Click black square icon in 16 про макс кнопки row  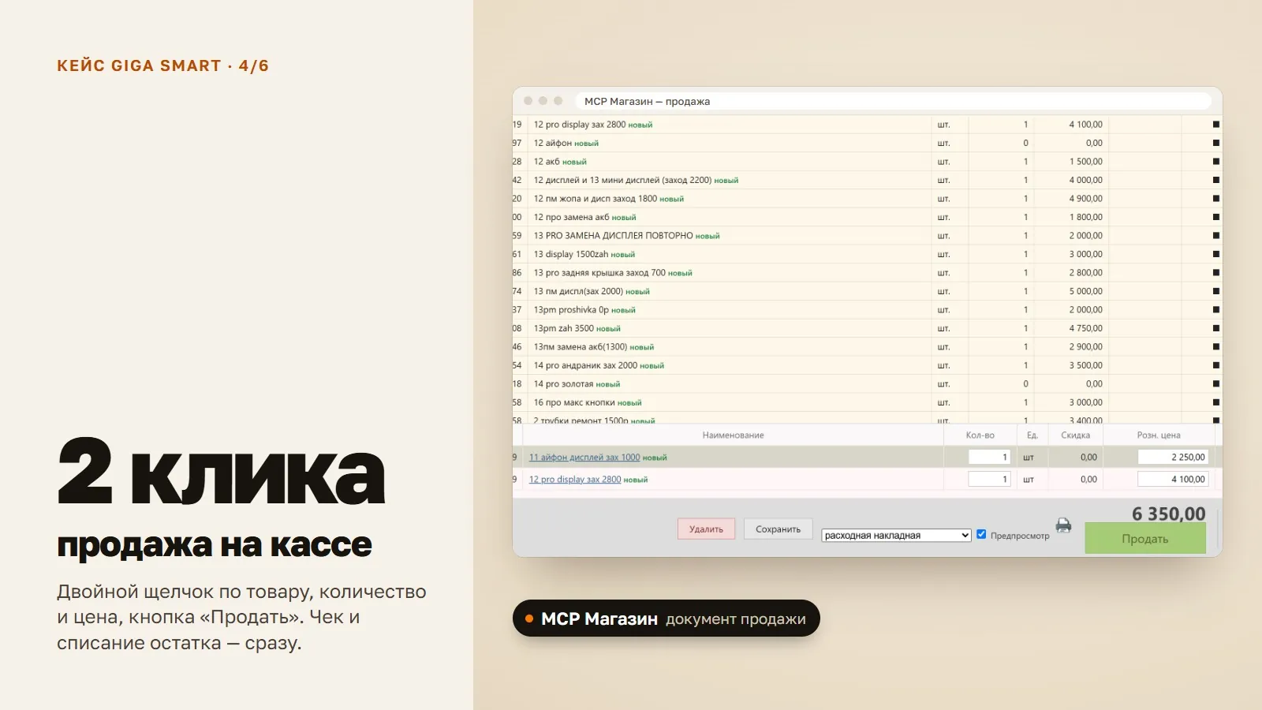pyautogui.click(x=1216, y=402)
